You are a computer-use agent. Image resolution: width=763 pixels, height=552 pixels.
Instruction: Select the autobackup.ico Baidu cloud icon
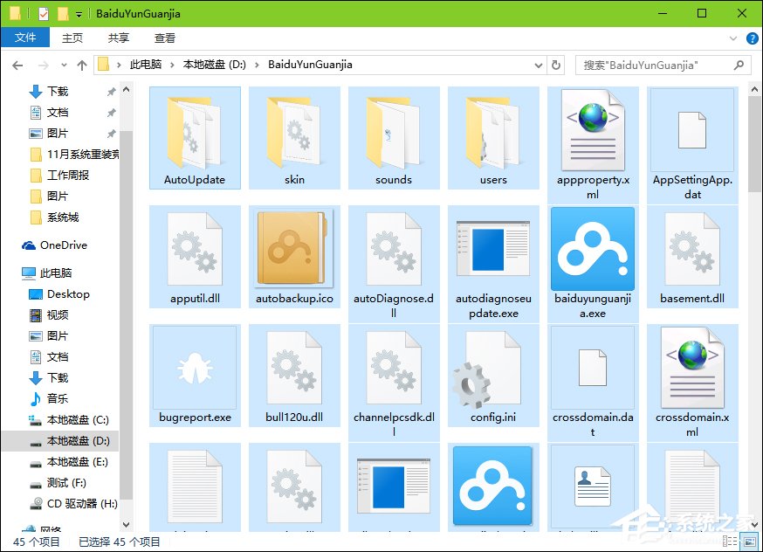click(293, 249)
